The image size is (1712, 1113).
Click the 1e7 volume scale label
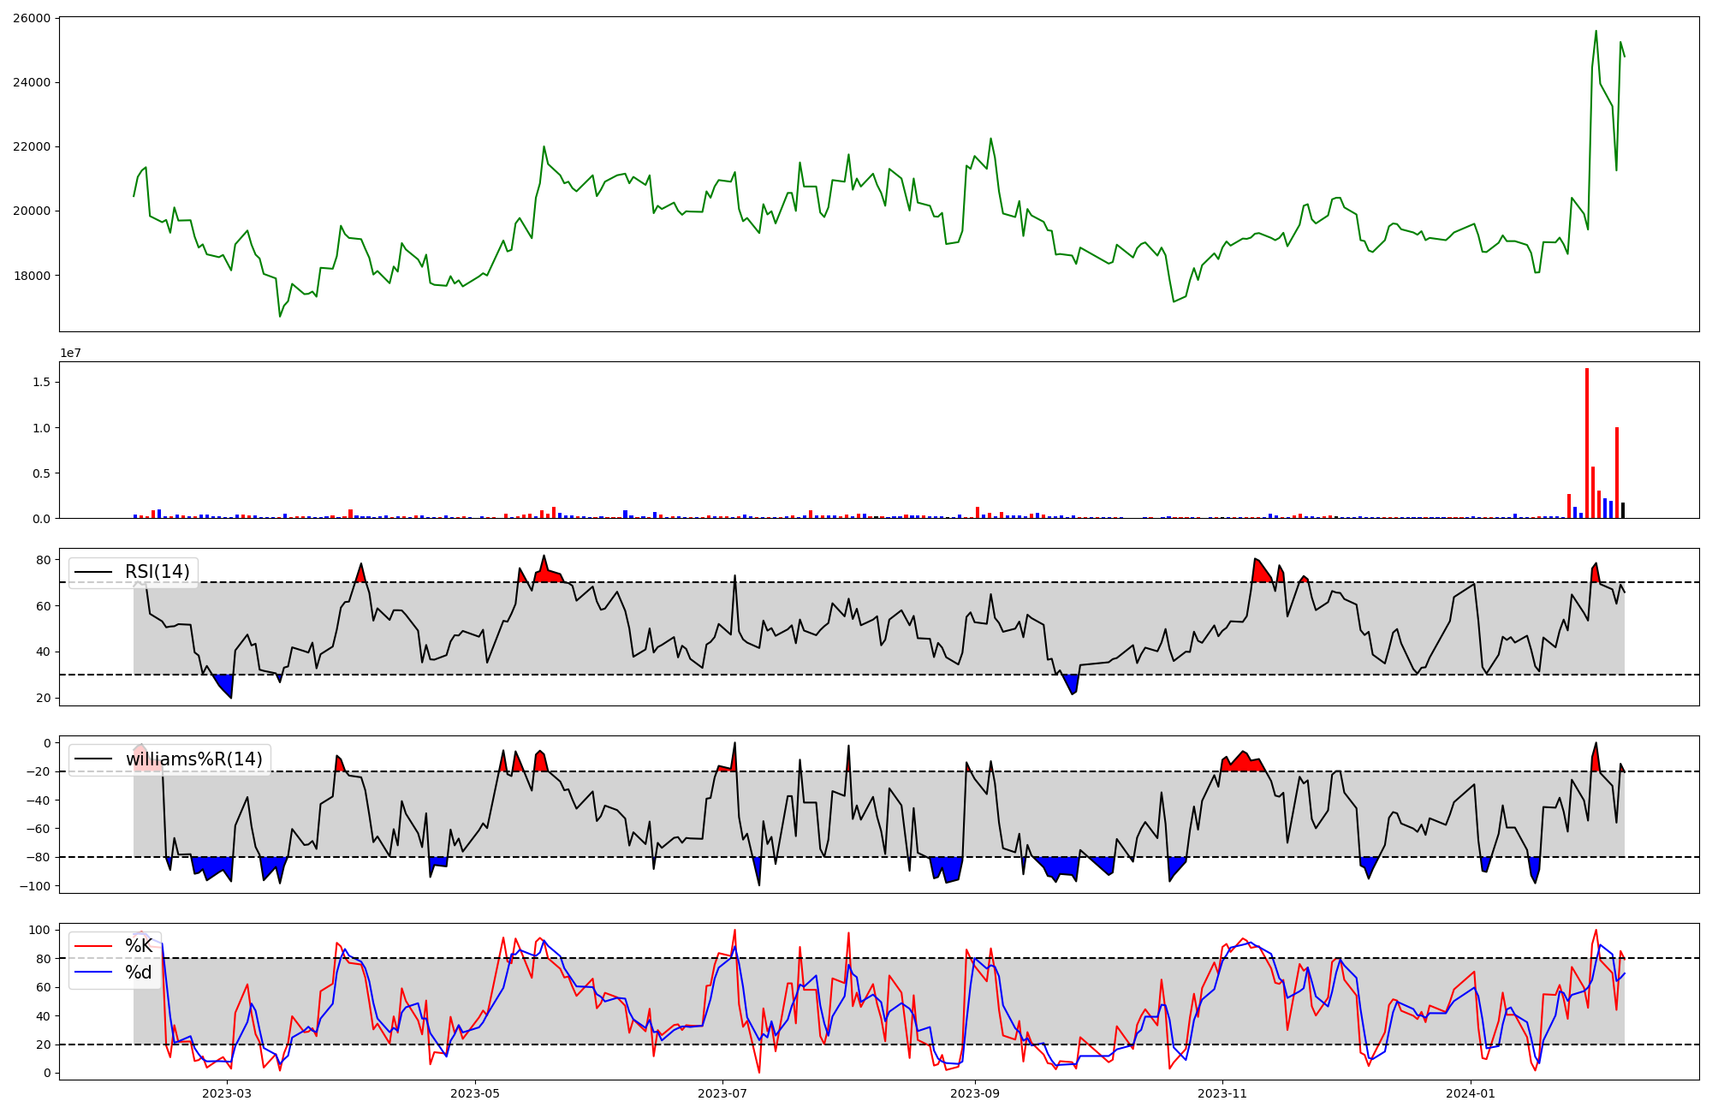pos(70,353)
